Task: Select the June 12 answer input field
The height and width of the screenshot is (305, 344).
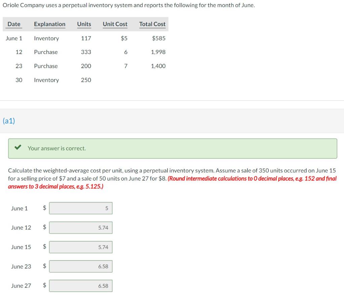Action: [81, 227]
